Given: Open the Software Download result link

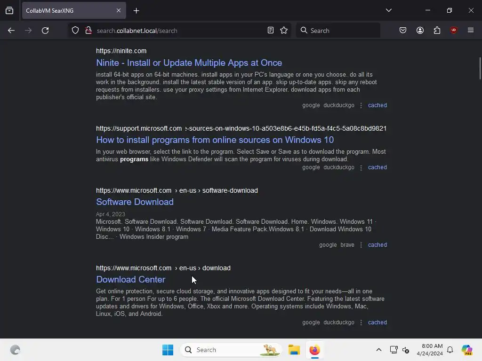Looking at the screenshot, I should pos(135,202).
